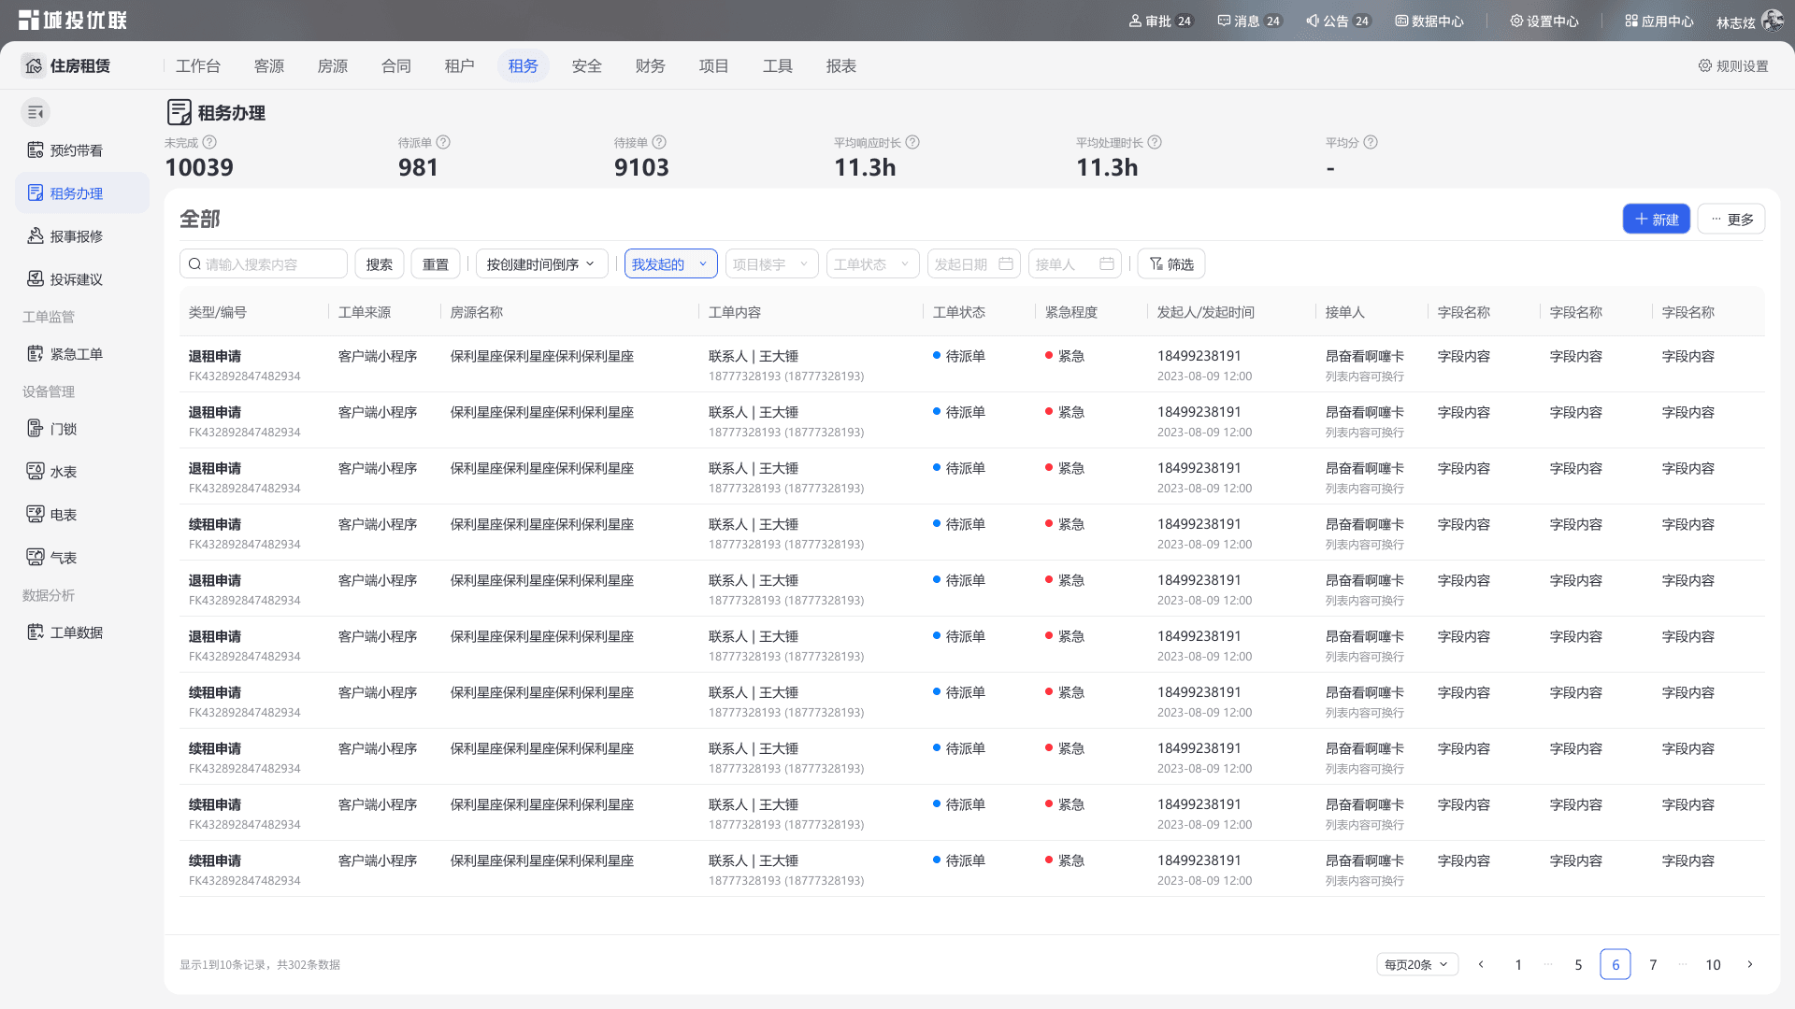Image resolution: width=1795 pixels, height=1009 pixels.
Task: Expand the 我发起的 filter dropdown
Action: [x=671, y=264]
